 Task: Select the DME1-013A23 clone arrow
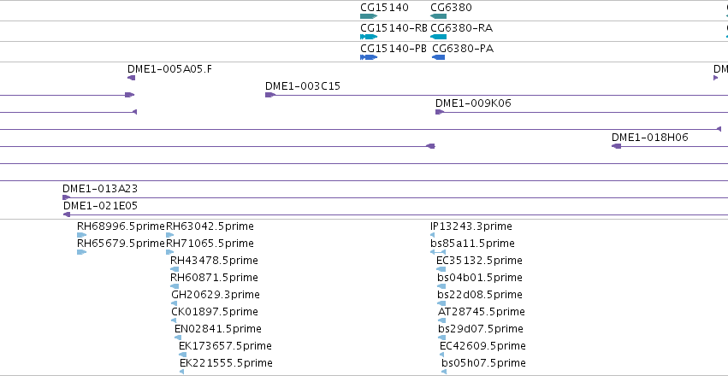(x=67, y=198)
